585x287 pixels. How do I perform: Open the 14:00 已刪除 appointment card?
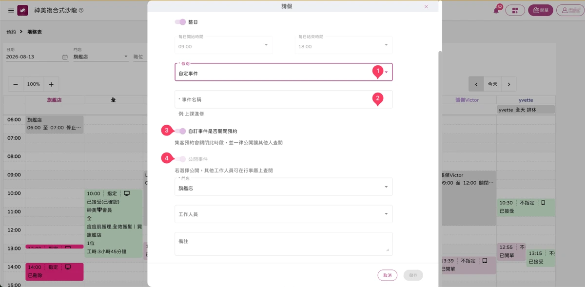[54, 272]
